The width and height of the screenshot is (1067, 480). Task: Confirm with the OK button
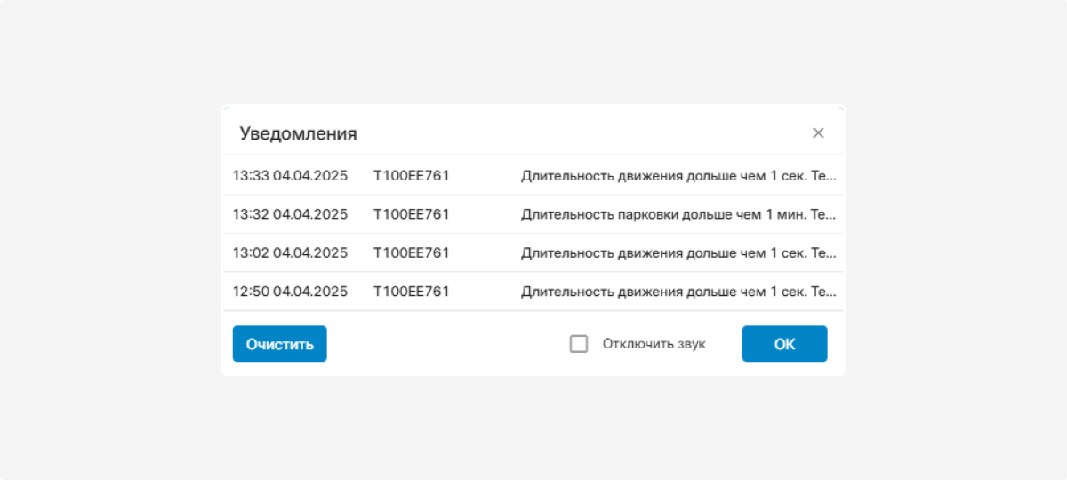coord(784,344)
